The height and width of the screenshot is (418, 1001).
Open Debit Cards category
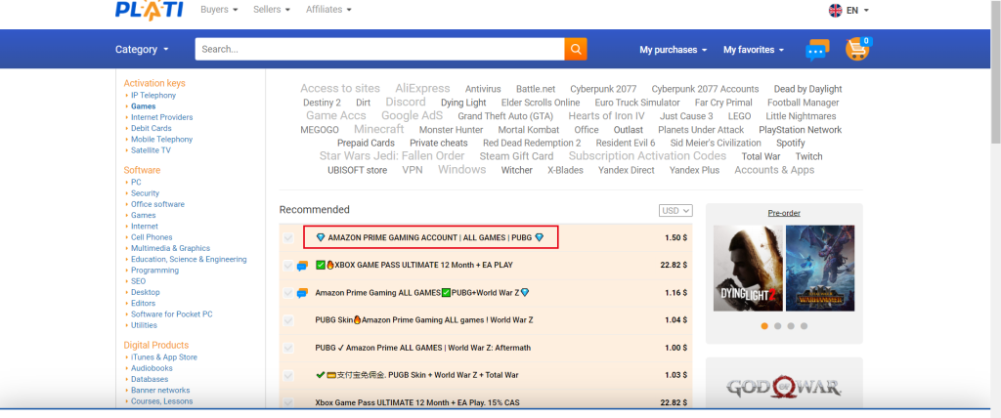152,128
